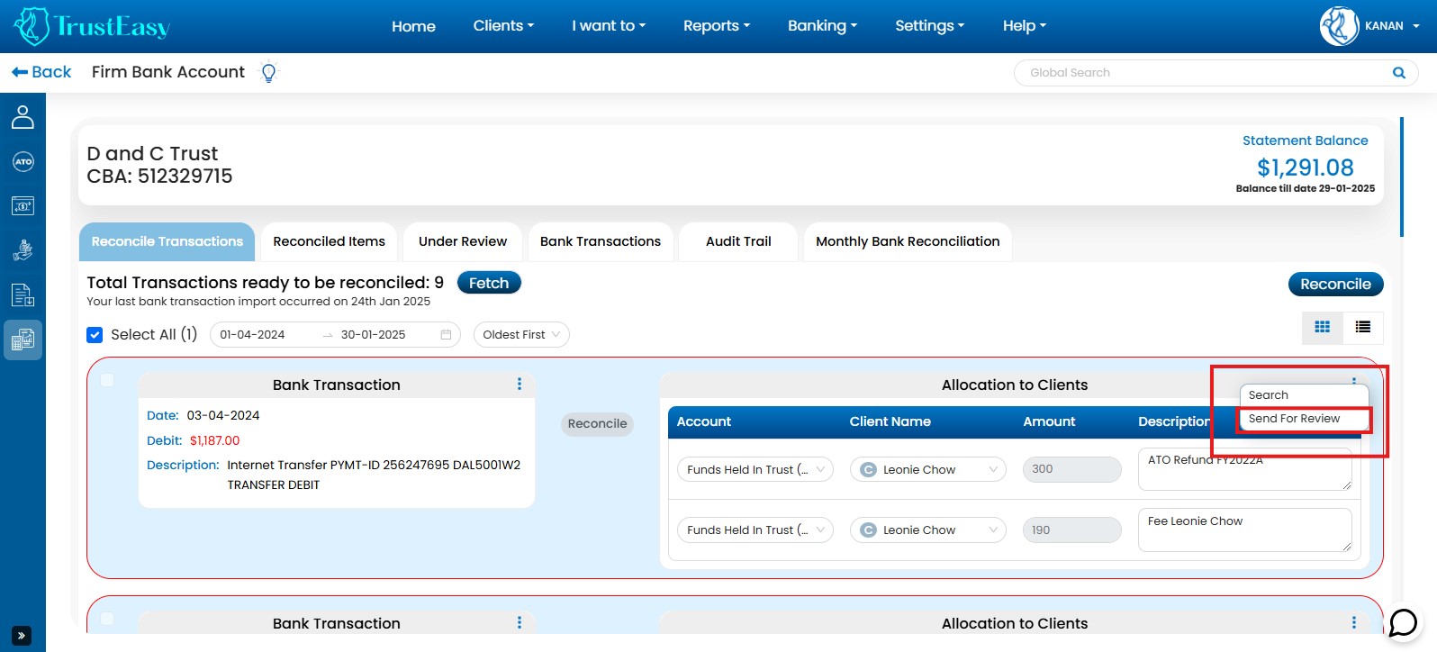This screenshot has width=1437, height=652.
Task: Open the chat support bubble
Action: click(x=1402, y=622)
